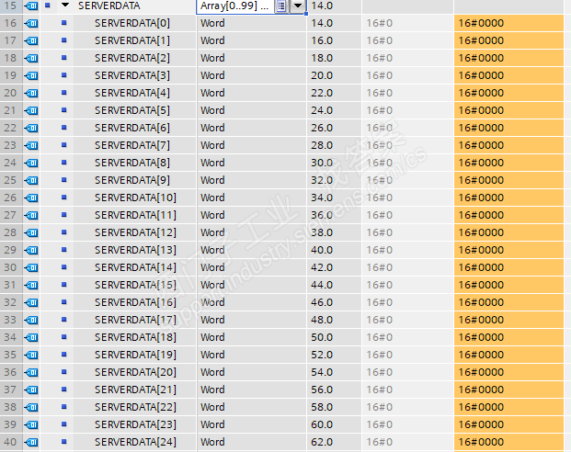The image size is (571, 452).
Task: Click the tag icon in row 36 SERVERDATA[20]
Action: pos(31,373)
